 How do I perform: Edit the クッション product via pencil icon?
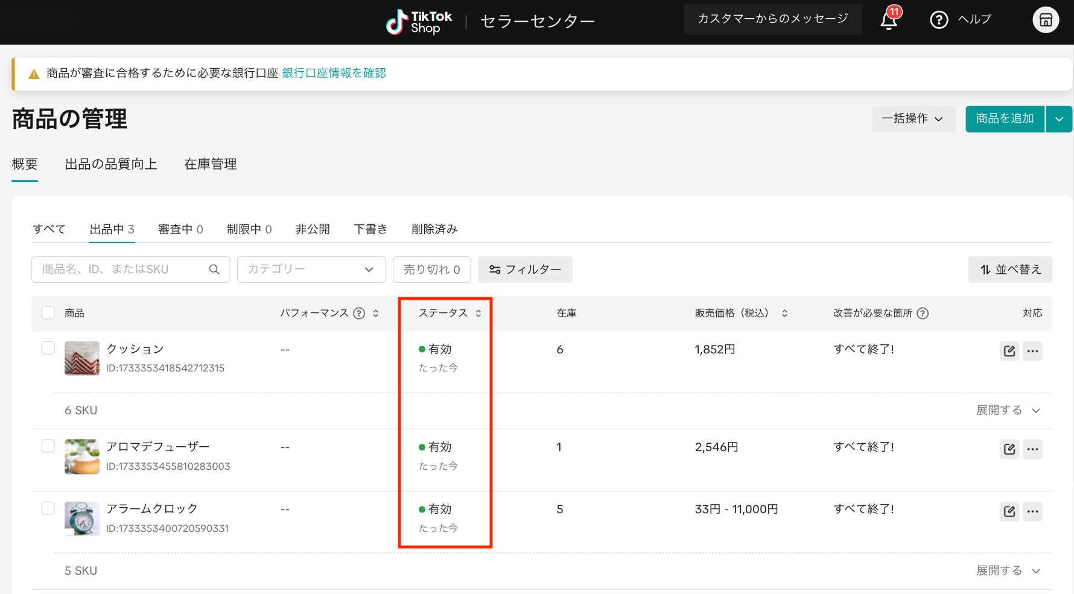(x=1009, y=350)
